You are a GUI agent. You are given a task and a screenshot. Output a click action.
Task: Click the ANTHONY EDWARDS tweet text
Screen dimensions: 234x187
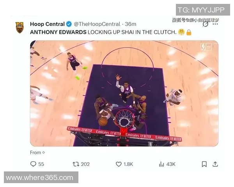point(58,32)
